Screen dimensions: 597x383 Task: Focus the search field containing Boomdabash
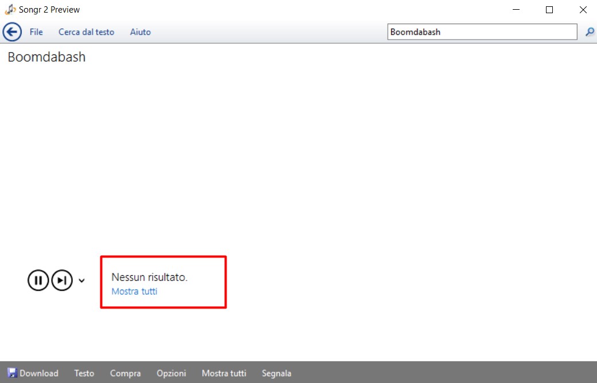coord(482,32)
